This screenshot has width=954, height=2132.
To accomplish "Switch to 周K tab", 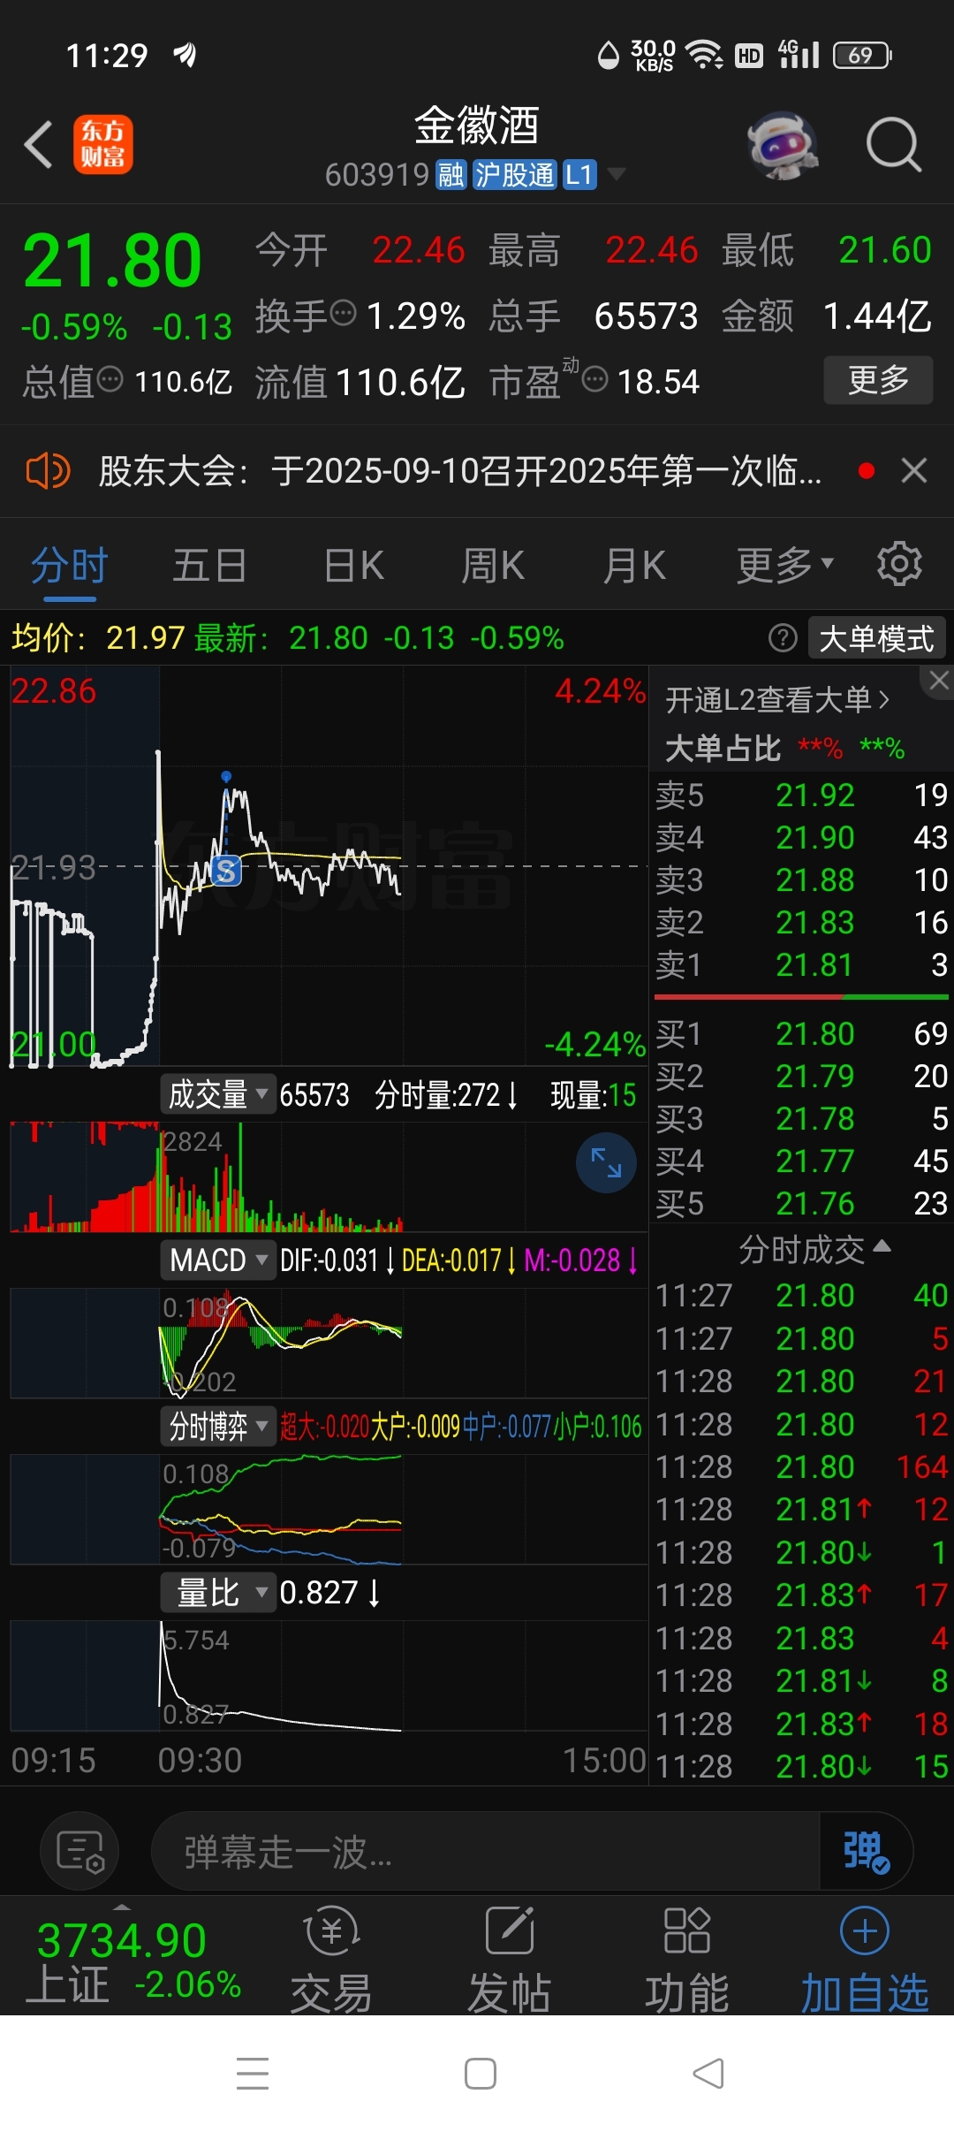I will click(493, 566).
